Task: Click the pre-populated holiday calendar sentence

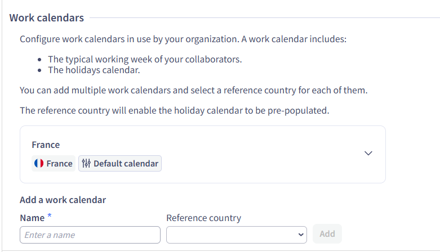Action: click(x=174, y=110)
